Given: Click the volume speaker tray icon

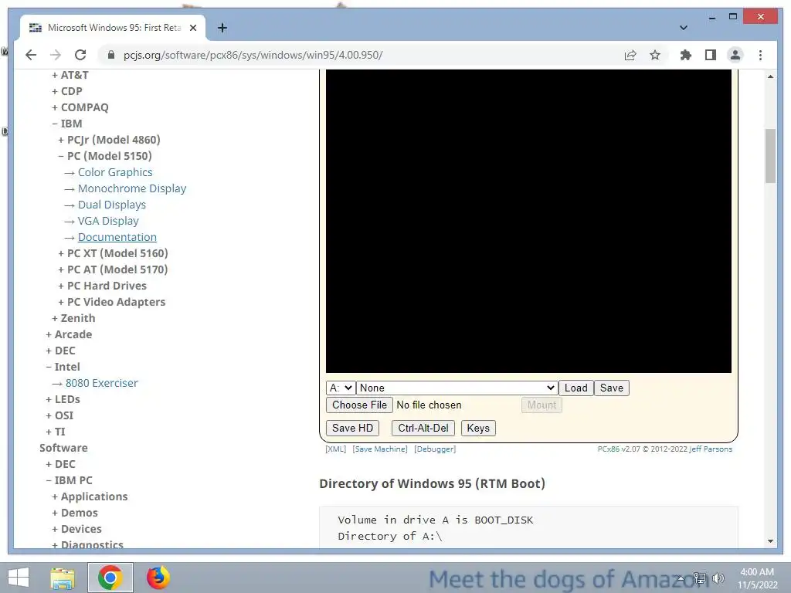Looking at the screenshot, I should (x=718, y=578).
